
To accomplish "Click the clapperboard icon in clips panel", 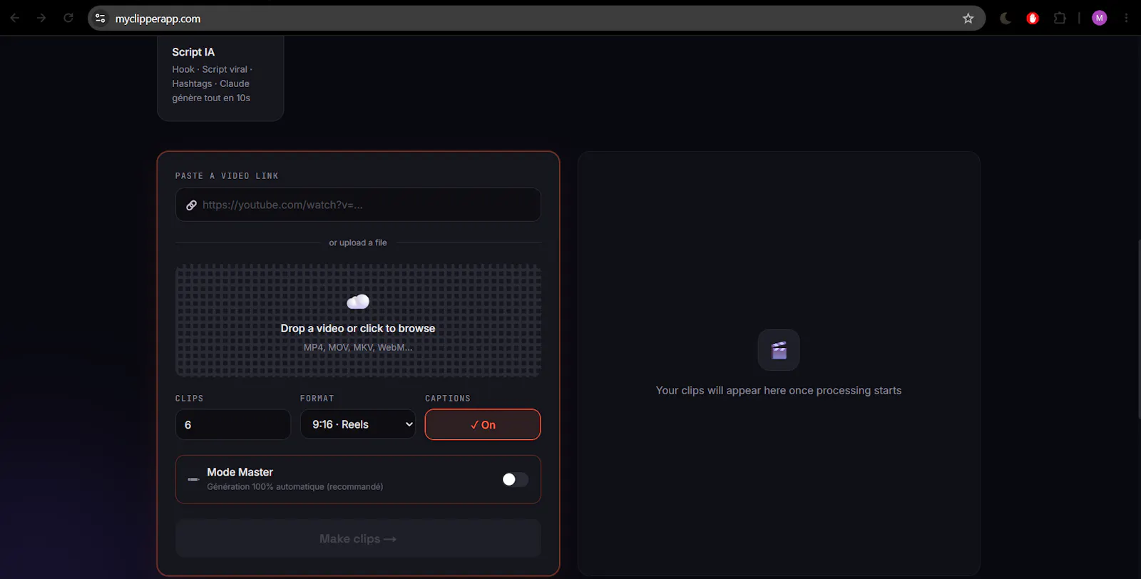I will (779, 350).
